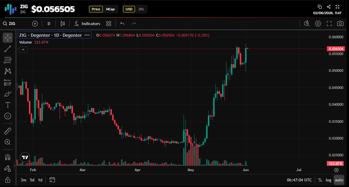Screen dimensions: 349x187
Task: Take a chart snapshot with camera icon
Action: click(340, 24)
